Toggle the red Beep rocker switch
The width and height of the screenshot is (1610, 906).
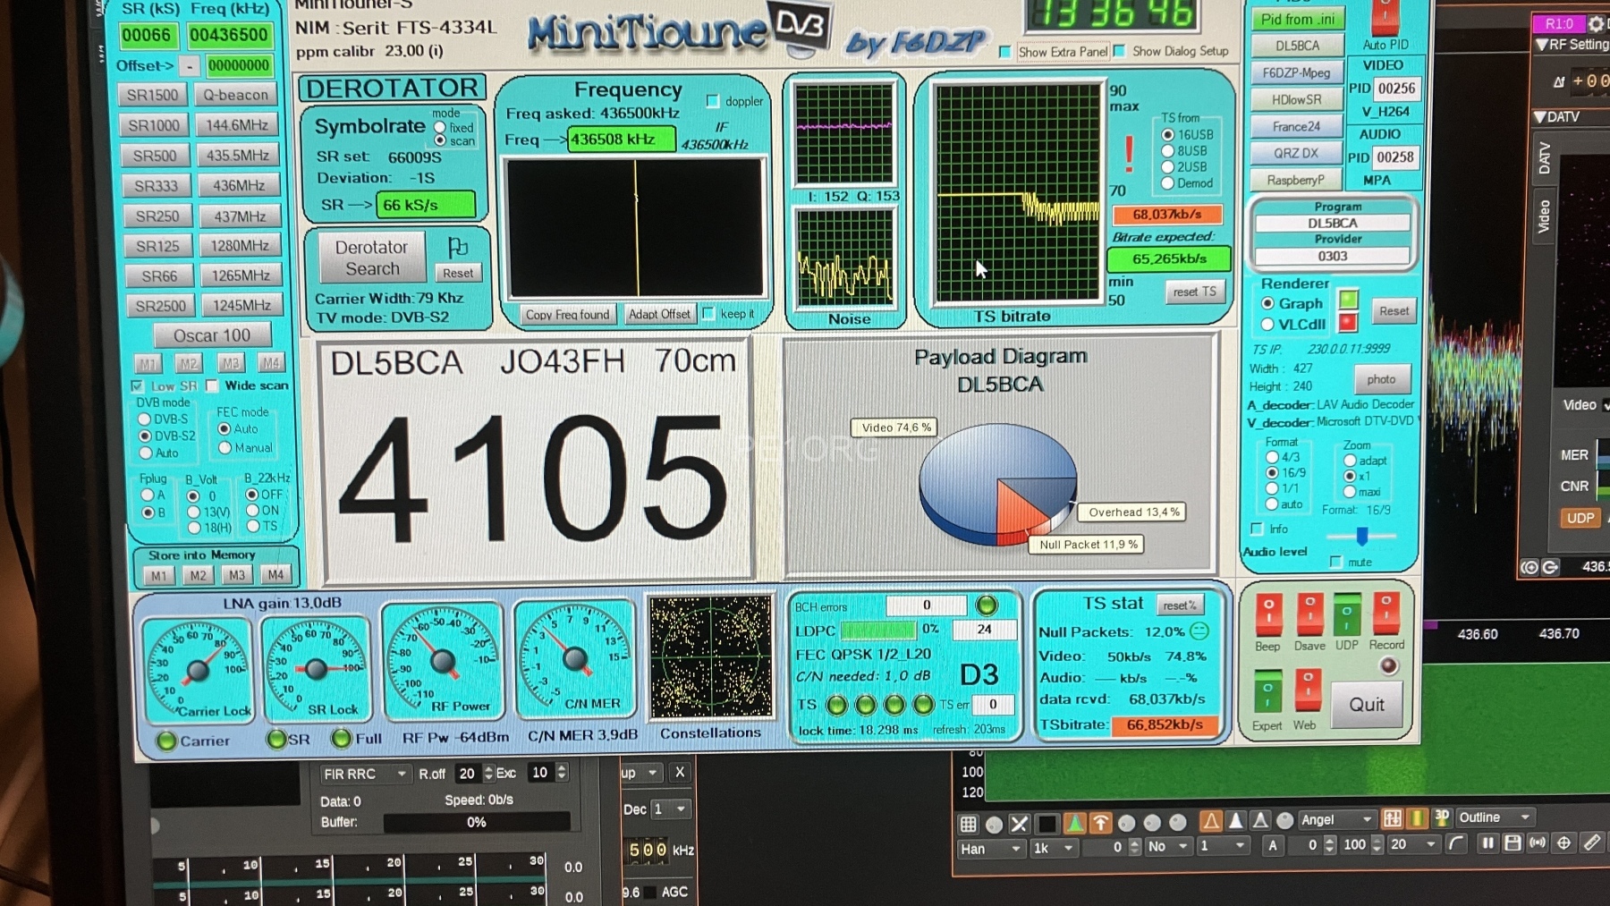[1267, 614]
